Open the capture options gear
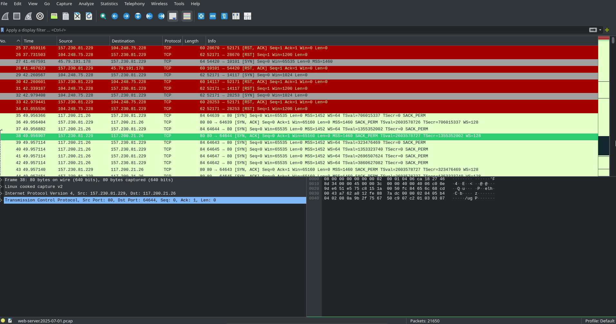 [x=40, y=16]
